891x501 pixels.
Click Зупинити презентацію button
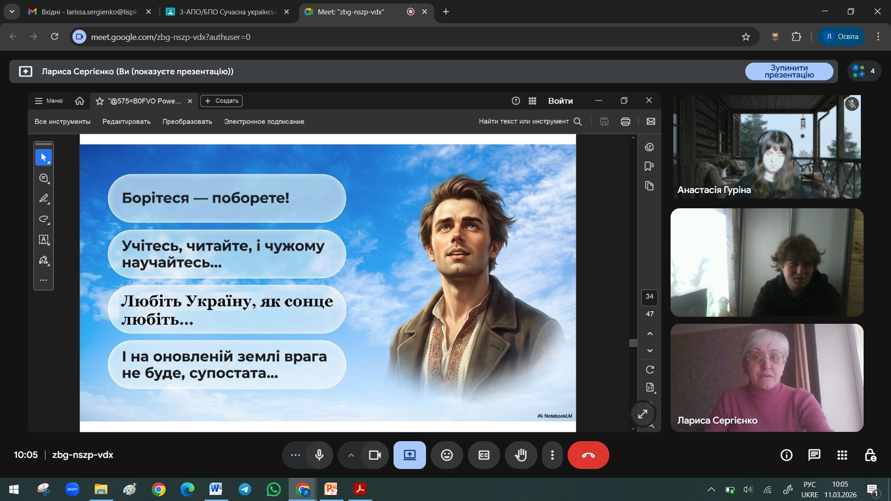tap(789, 71)
